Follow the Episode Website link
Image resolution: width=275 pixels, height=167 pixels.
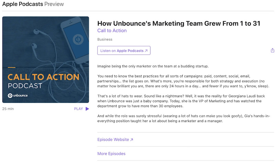point(115,140)
